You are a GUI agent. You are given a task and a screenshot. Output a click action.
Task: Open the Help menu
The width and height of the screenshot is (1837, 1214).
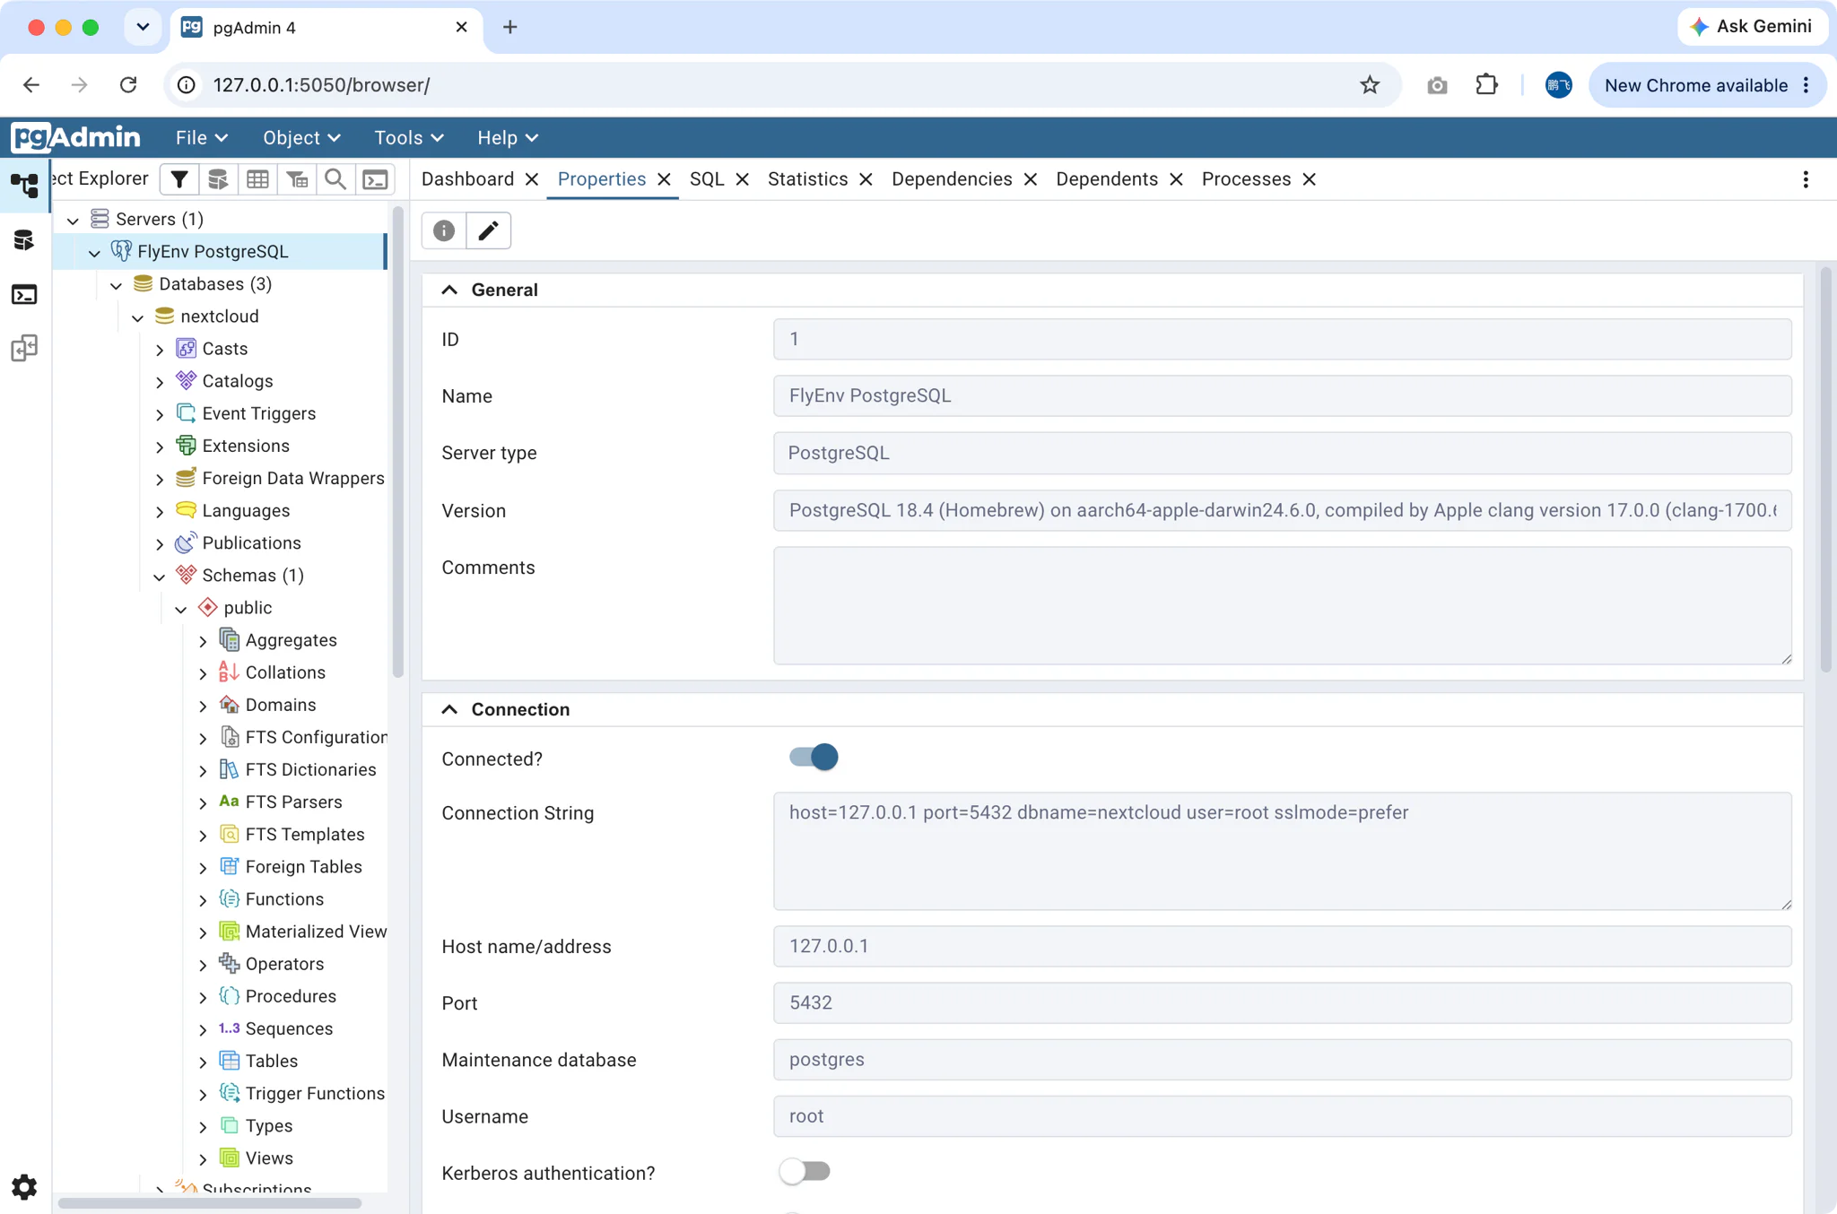click(508, 137)
